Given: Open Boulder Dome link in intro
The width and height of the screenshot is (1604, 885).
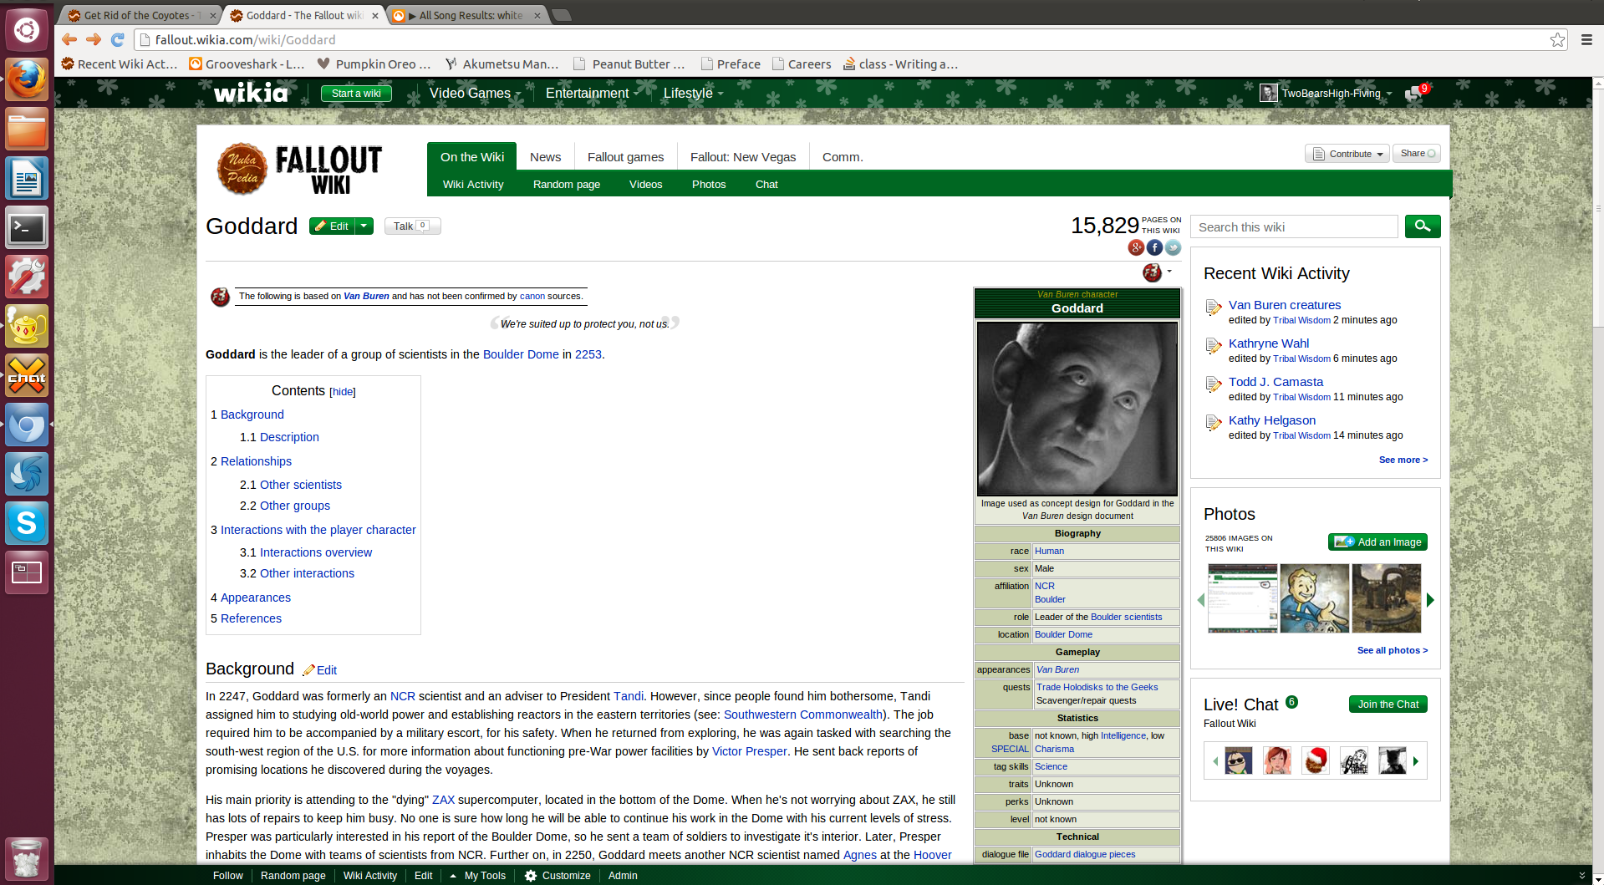Looking at the screenshot, I should coord(521,354).
